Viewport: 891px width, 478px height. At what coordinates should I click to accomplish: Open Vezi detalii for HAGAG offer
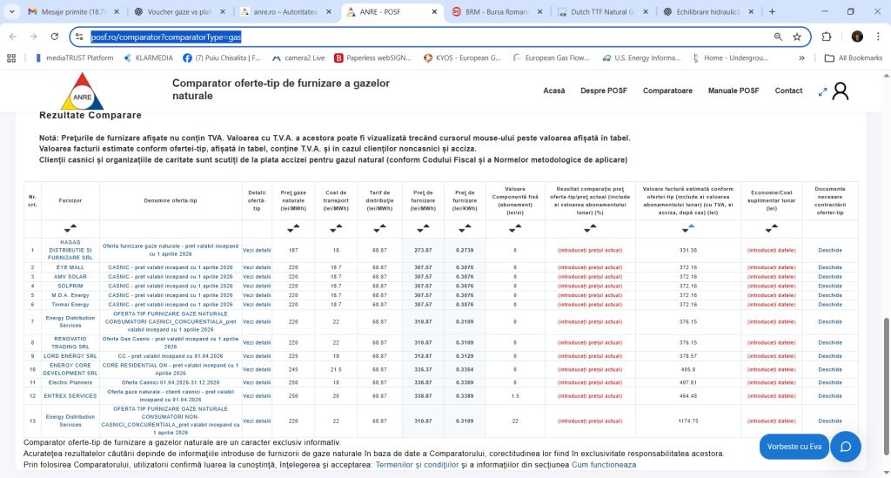tap(256, 250)
